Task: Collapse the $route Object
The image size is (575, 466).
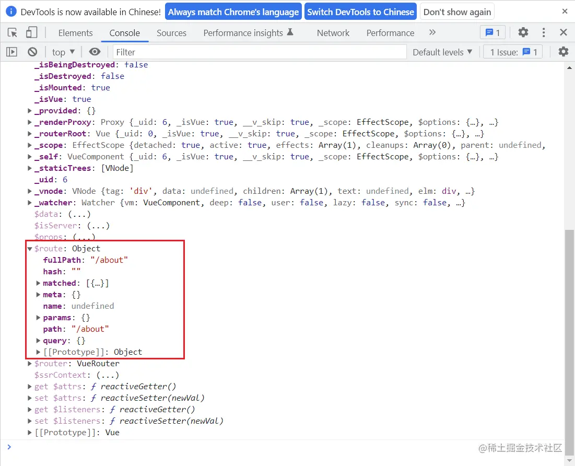Action: [x=30, y=248]
